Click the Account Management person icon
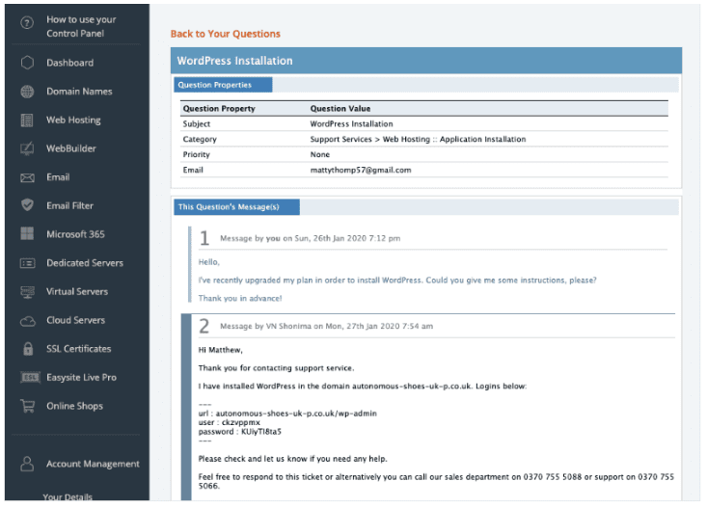Viewport: 707px width, 508px height. pyautogui.click(x=27, y=464)
